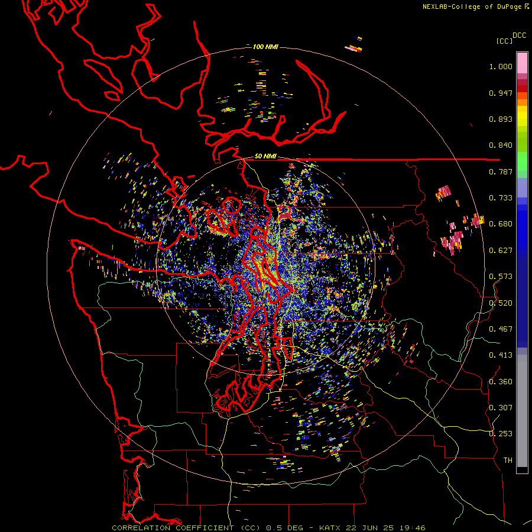This screenshot has height=532, width=532.
Task: Click the 0.520 scale value
Action: click(x=501, y=303)
